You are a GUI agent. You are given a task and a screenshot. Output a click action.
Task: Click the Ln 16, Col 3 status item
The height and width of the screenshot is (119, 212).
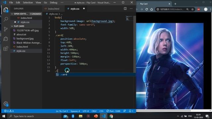pos(62,111)
